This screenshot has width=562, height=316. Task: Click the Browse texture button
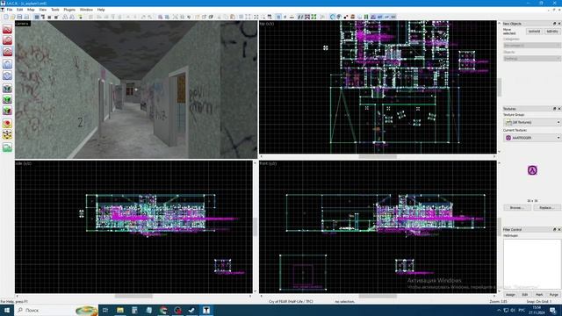pyautogui.click(x=516, y=208)
